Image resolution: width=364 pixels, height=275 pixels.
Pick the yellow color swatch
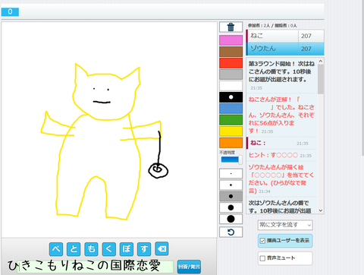click(x=231, y=131)
